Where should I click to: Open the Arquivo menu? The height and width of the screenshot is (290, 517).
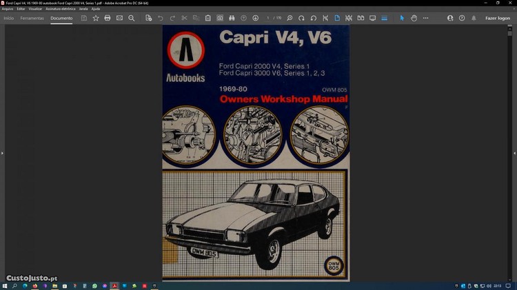(x=8, y=8)
